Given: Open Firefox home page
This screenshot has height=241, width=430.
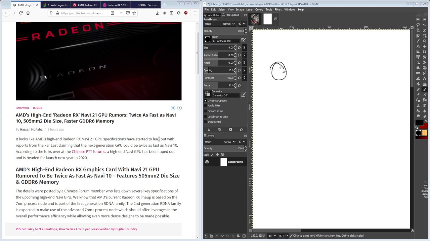Looking at the screenshot, I should (28, 13).
